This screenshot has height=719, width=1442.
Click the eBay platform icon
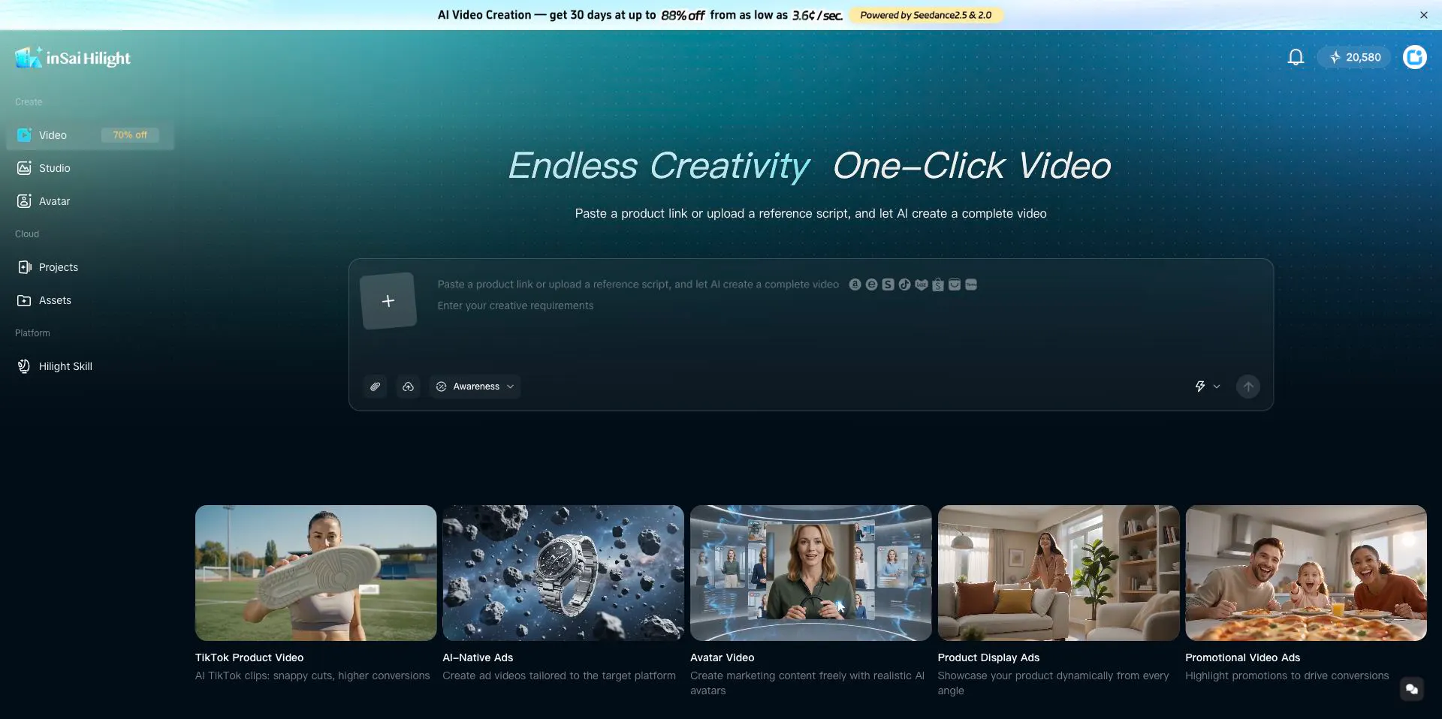871,284
